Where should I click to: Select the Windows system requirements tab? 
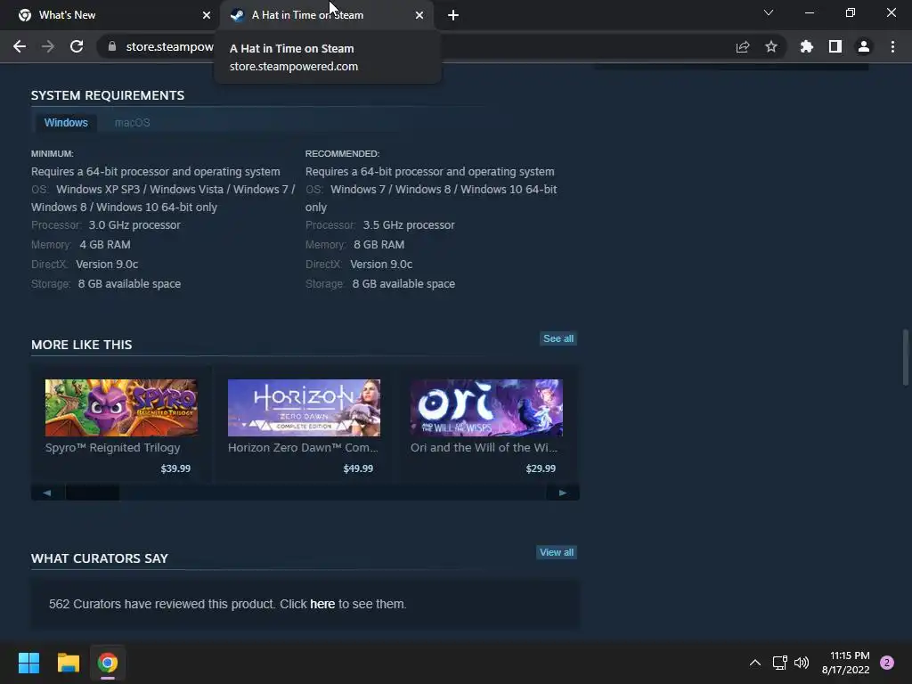point(66,123)
